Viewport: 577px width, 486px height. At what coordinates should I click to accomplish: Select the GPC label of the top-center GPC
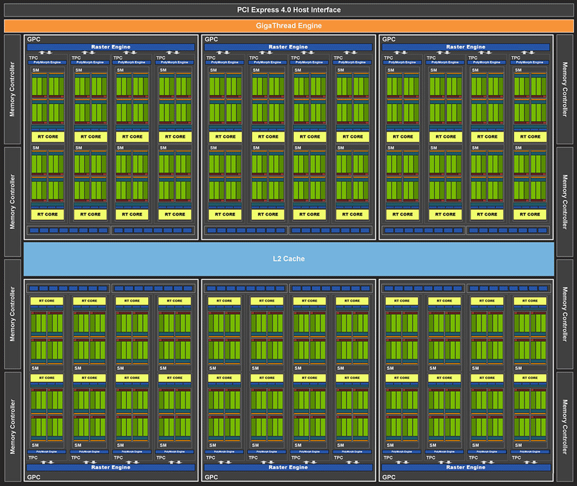coord(211,39)
